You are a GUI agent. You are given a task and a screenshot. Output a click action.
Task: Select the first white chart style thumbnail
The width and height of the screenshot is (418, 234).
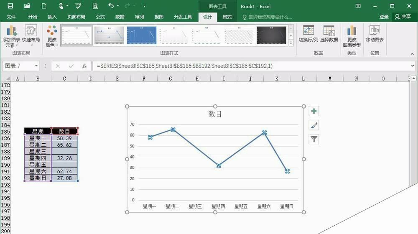[x=76, y=36]
